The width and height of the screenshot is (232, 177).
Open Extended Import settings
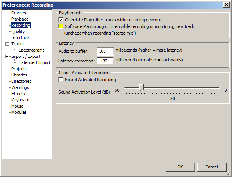(x=35, y=62)
